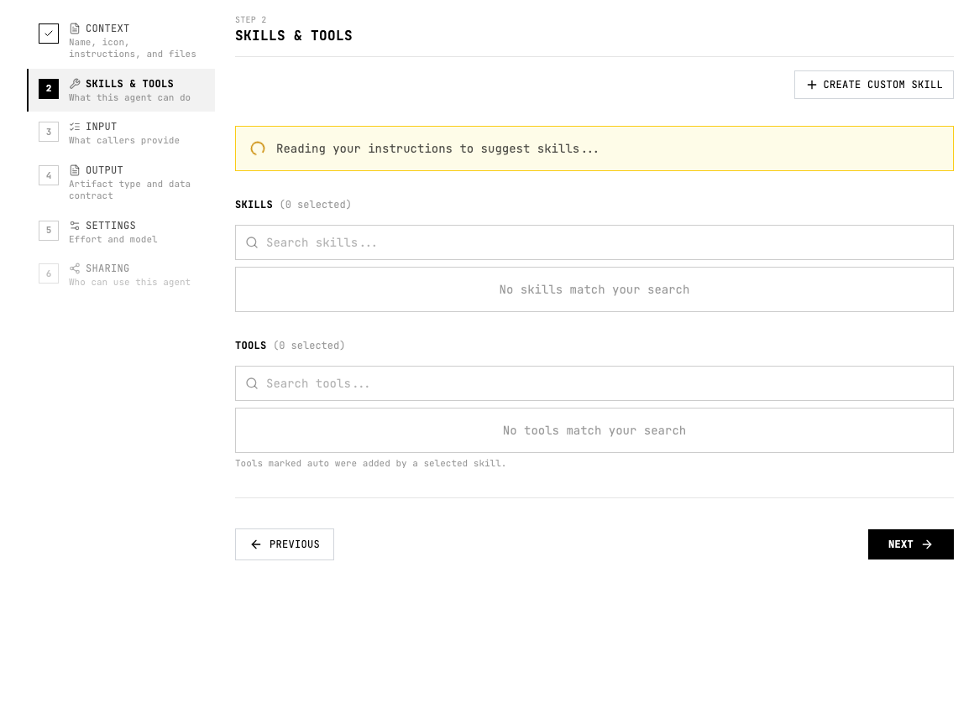Click the plus icon on Create Custom Skill
974x713 pixels.
[x=811, y=85]
